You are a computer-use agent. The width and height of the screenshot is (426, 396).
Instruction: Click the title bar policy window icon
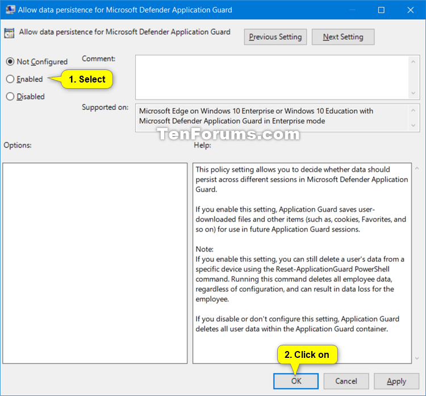click(10, 10)
